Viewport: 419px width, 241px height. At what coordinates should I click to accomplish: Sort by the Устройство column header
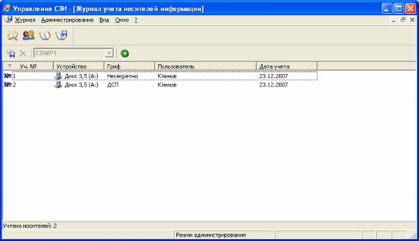coord(79,66)
